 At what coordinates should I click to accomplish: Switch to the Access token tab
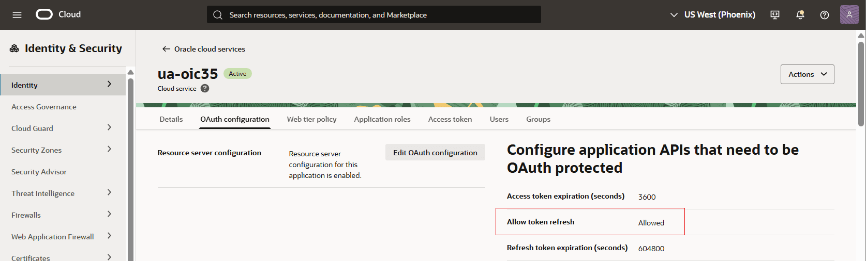click(450, 119)
